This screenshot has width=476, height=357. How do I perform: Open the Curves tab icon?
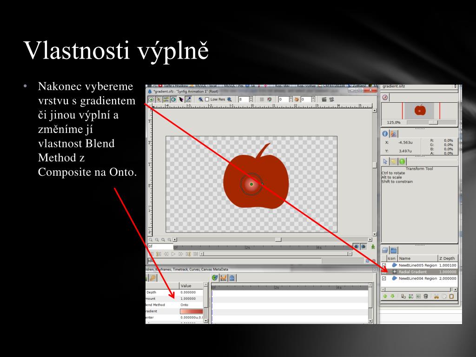(x=224, y=278)
